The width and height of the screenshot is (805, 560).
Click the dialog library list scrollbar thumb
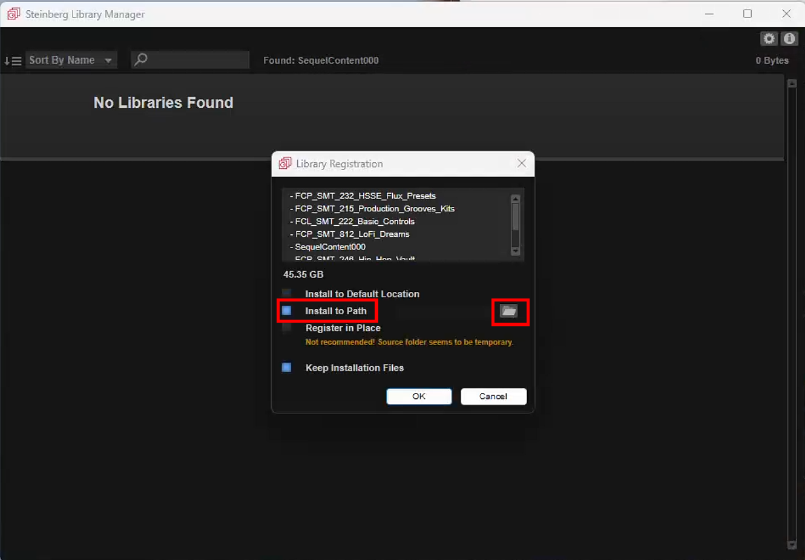(x=515, y=217)
